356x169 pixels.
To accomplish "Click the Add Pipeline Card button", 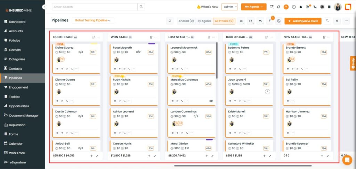I will pyautogui.click(x=303, y=21).
